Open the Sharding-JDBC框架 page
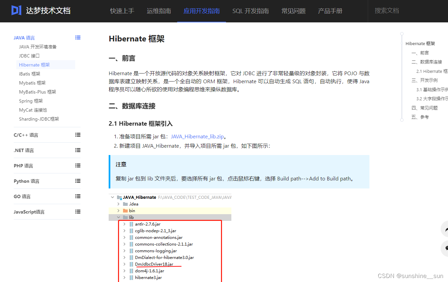 point(39,119)
